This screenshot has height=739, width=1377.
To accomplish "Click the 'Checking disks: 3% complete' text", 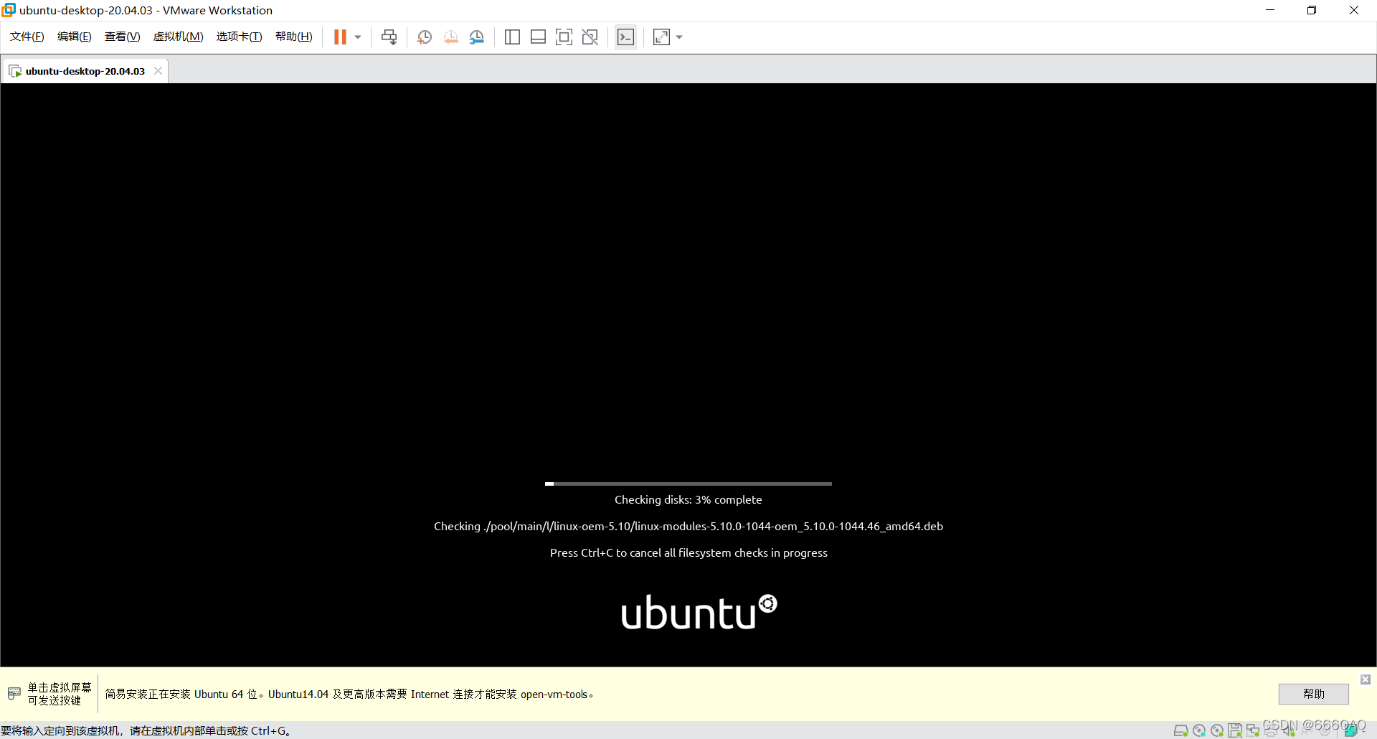I will click(688, 499).
